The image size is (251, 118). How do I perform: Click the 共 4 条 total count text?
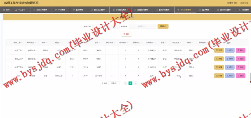[x=104, y=83]
